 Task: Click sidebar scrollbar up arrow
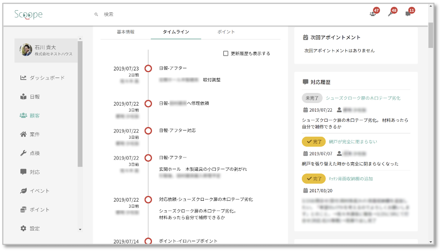[x=80, y=39]
